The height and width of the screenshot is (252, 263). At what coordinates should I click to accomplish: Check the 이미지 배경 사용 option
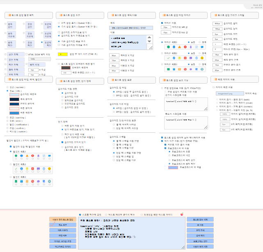(213, 87)
